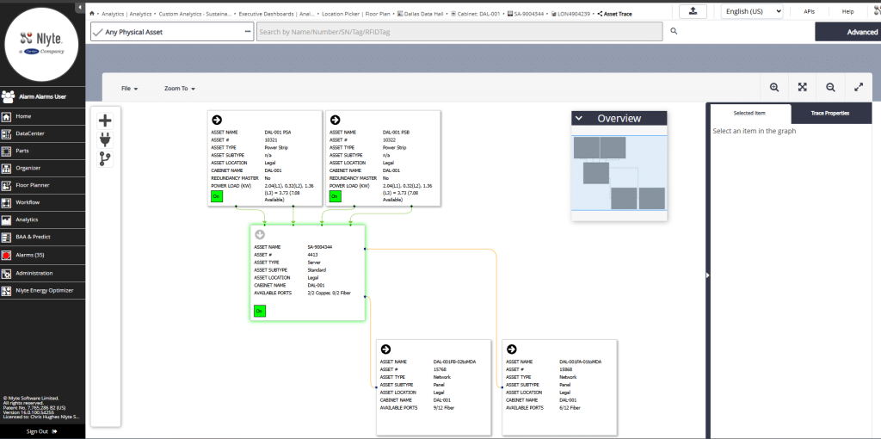Open BAA & Predict
The width and height of the screenshot is (881, 439).
click(43, 238)
